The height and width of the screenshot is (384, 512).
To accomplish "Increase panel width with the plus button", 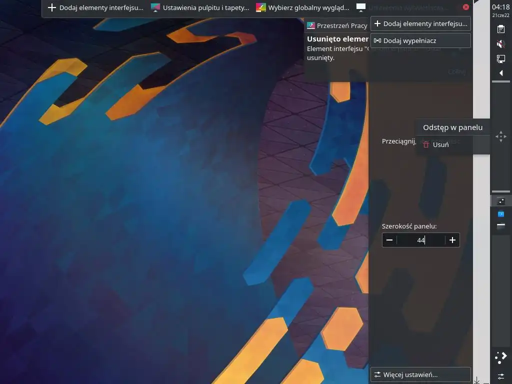I will point(452,240).
